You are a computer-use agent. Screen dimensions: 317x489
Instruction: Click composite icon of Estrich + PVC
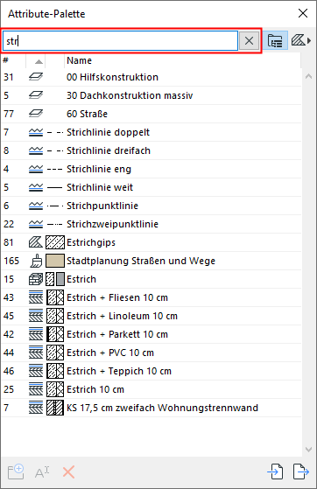pos(36,353)
